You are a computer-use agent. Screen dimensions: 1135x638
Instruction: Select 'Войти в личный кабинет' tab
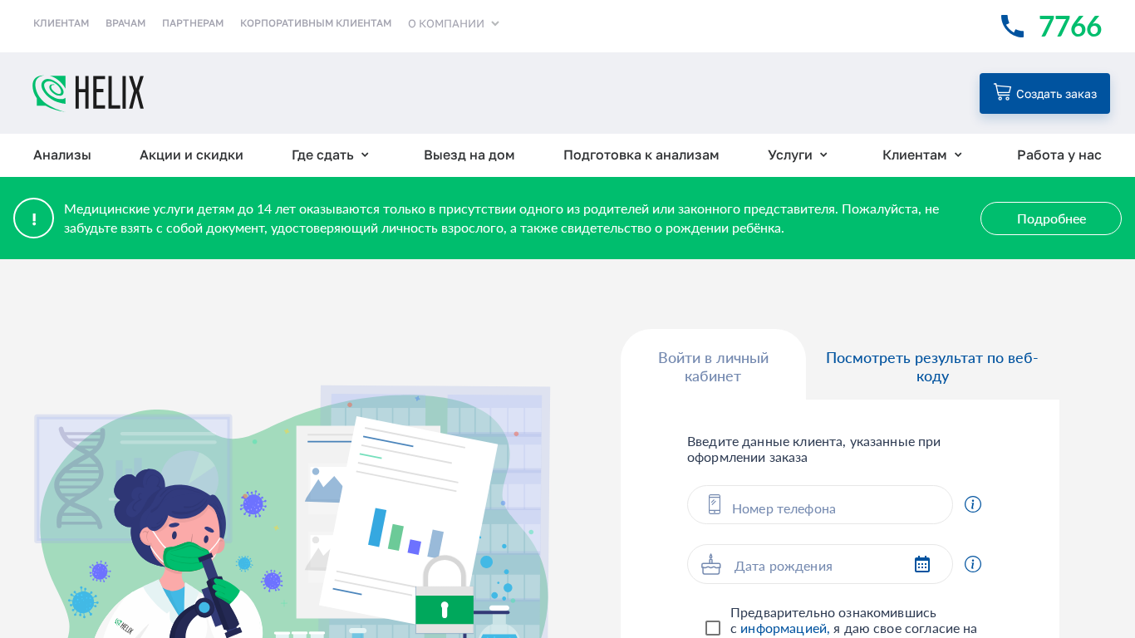pyautogui.click(x=714, y=366)
